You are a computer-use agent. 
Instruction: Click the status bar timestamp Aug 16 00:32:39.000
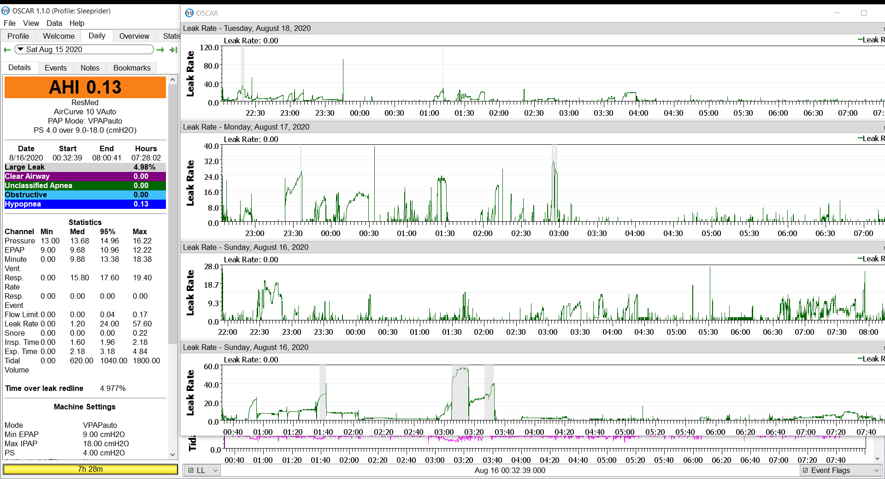(510, 470)
